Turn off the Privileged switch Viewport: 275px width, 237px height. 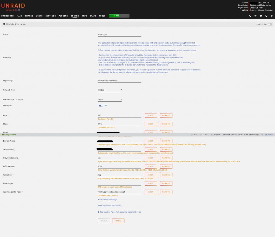101,105
